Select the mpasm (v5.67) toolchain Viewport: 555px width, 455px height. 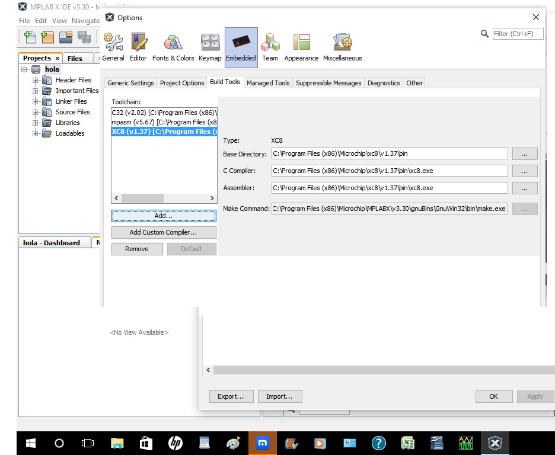[x=164, y=122]
